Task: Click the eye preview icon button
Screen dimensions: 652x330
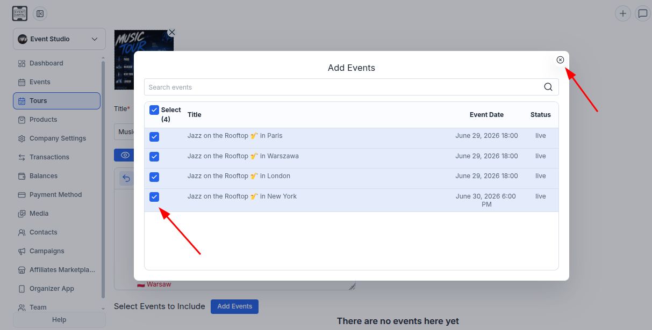Action: [x=125, y=155]
